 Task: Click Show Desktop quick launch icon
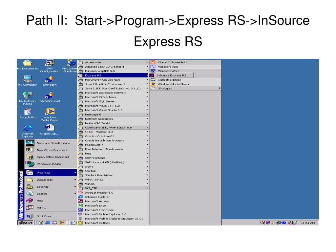point(41,223)
